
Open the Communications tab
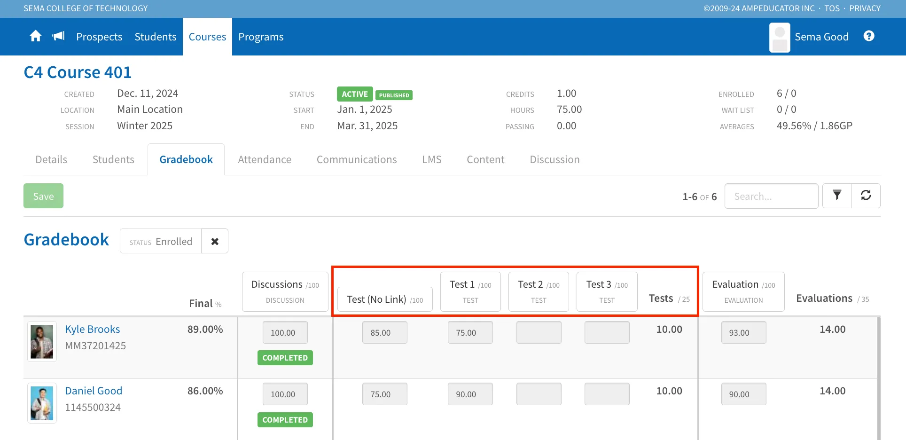tap(357, 159)
